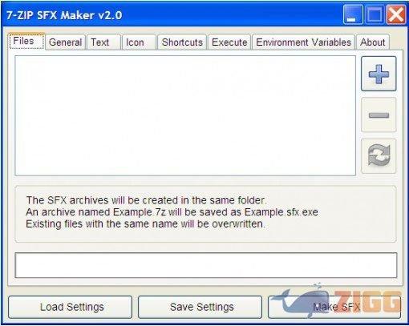409x326 pixels.
Task: Open the Shortcuts tab
Action: [x=182, y=42]
